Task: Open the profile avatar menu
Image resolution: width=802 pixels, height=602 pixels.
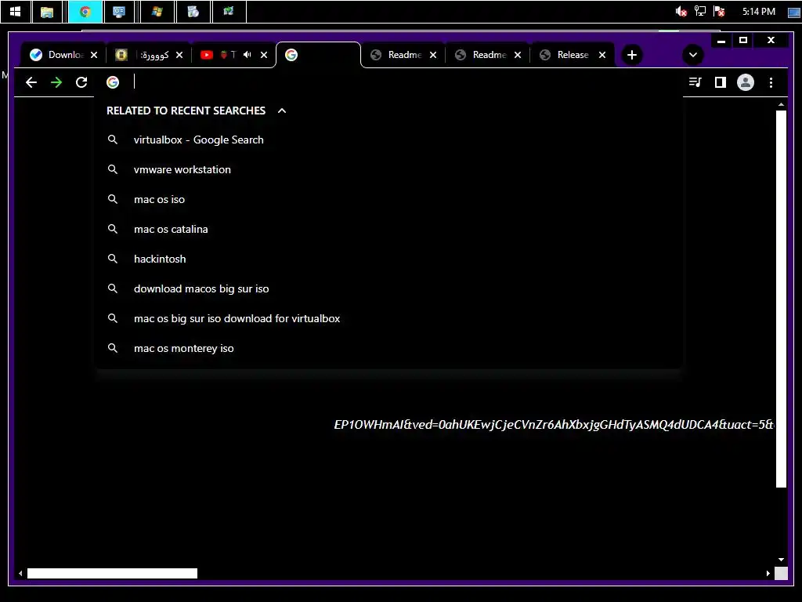Action: point(746,82)
